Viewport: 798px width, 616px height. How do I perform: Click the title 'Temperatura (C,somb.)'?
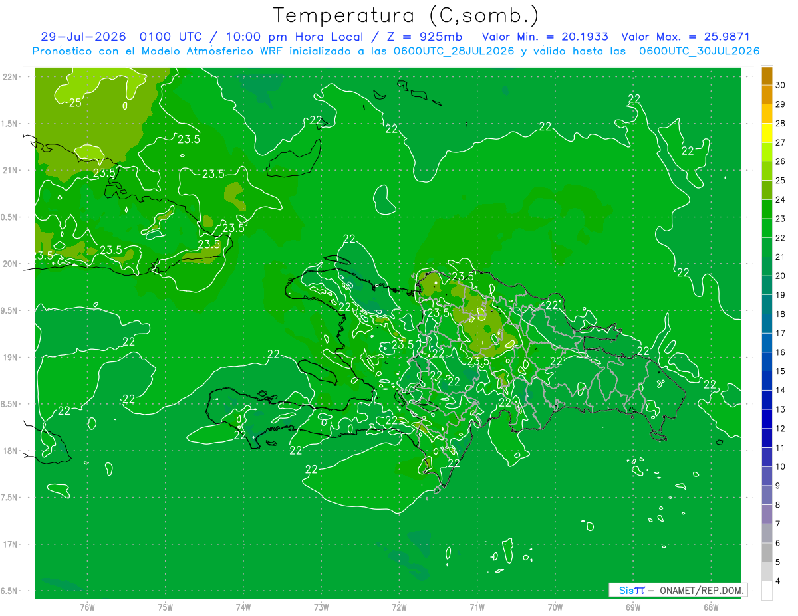pos(406,15)
